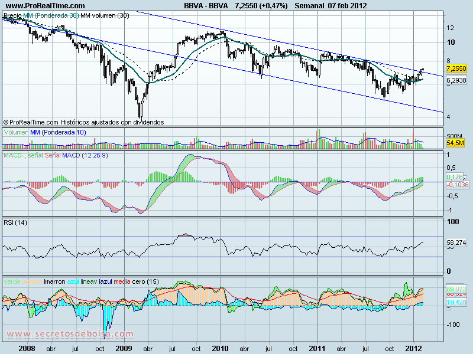
Task: Click the MACD-, señal legend label
Action: click(23, 155)
